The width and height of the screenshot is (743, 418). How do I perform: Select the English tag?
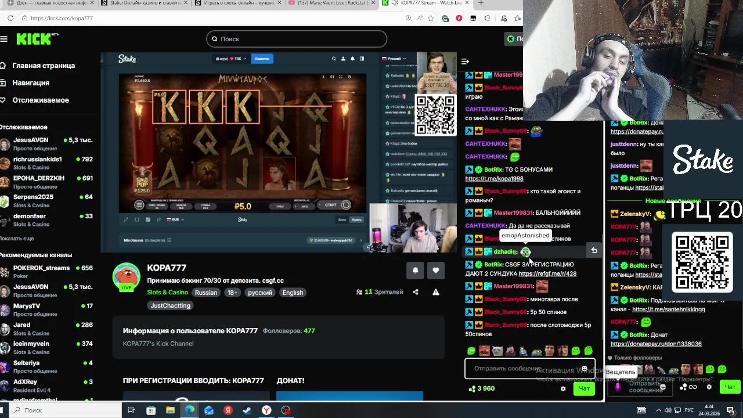(293, 293)
